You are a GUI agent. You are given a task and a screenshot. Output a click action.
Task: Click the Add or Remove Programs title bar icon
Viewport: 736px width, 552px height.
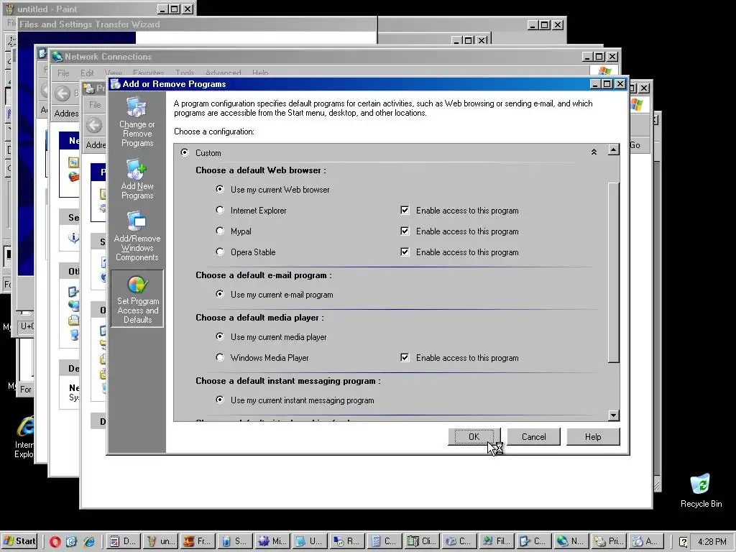[x=116, y=84]
